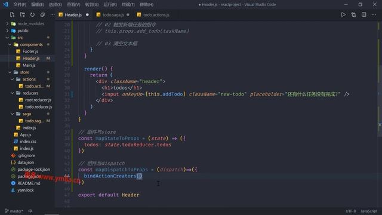This screenshot has width=382, height=215.
Task: Collapse all folders in explorer
Action: click(x=42, y=14)
